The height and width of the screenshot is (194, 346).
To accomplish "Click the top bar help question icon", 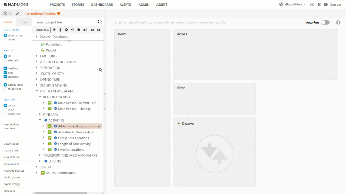I will (326, 5).
